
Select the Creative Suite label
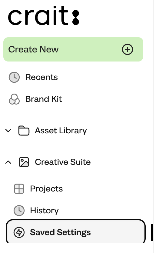[x=63, y=162]
